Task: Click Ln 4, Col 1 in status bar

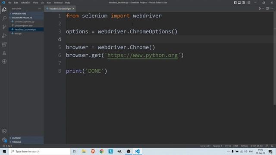Action: [x=205, y=146]
